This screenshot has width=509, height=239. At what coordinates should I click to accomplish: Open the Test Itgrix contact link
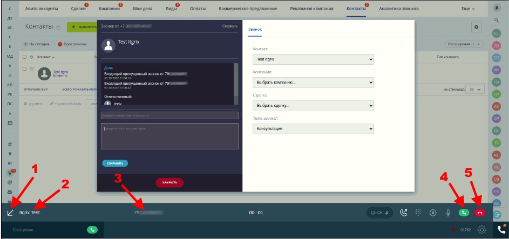click(60, 72)
